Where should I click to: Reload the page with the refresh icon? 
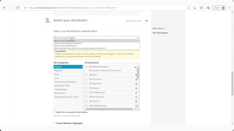coord(18,8)
